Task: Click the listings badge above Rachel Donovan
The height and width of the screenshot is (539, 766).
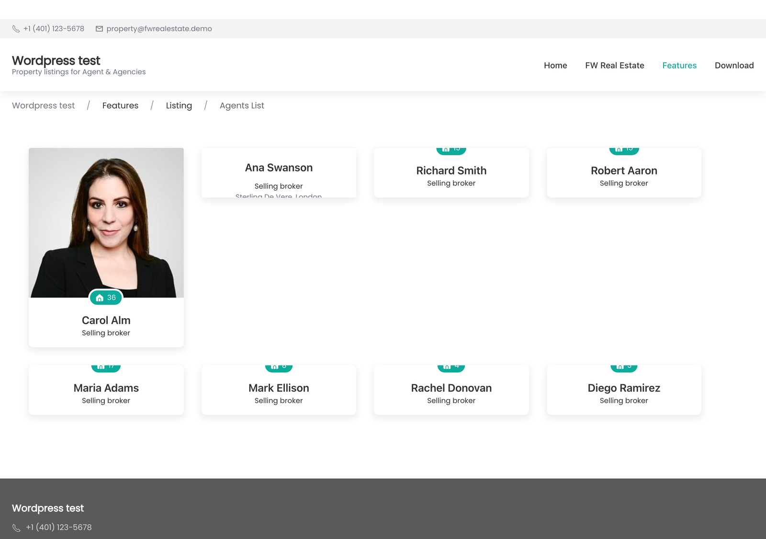Action: pyautogui.click(x=451, y=368)
